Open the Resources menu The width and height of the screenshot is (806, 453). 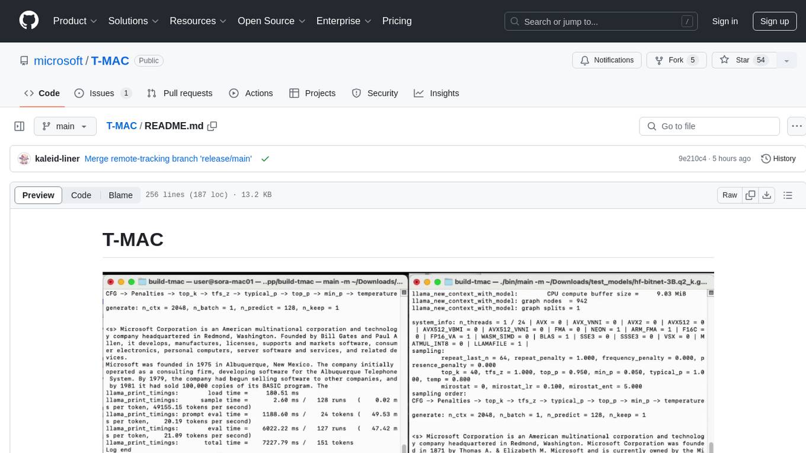coord(198,21)
